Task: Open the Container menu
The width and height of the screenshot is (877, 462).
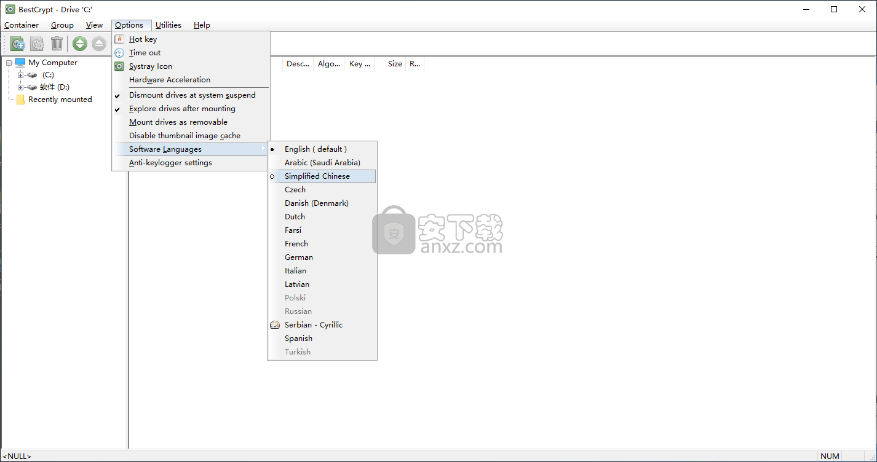Action: pos(22,25)
